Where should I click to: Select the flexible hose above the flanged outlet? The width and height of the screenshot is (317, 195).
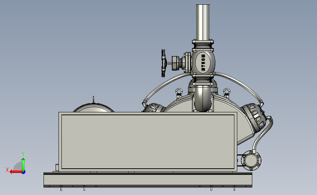pos(263,134)
